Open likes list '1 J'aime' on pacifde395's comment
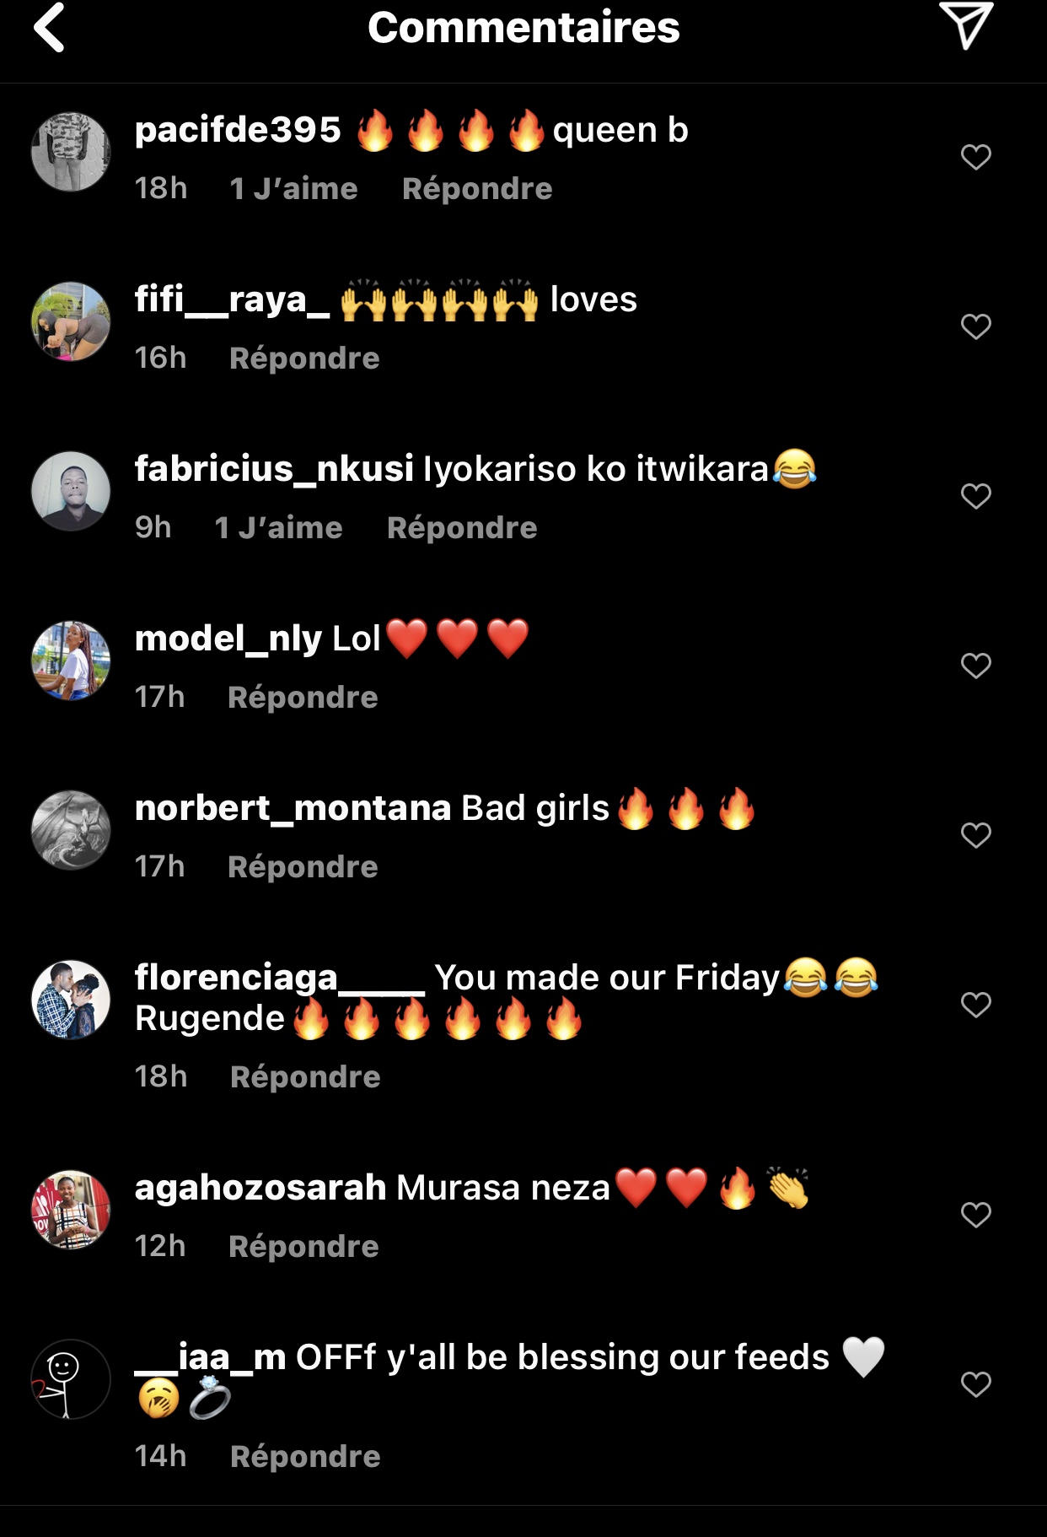 coord(293,189)
